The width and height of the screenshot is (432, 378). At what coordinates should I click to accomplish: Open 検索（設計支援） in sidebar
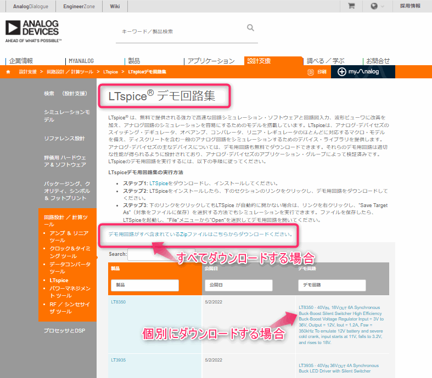coord(65,94)
